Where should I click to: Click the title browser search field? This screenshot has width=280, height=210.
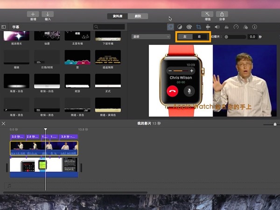coord(109,27)
